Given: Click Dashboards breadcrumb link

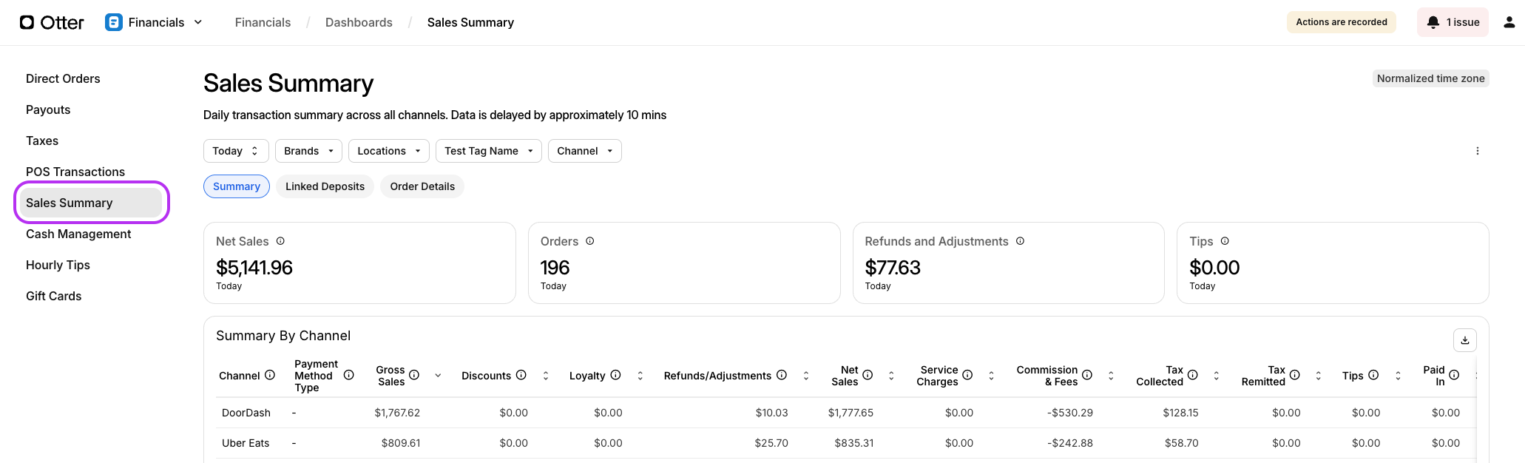Looking at the screenshot, I should [x=359, y=22].
